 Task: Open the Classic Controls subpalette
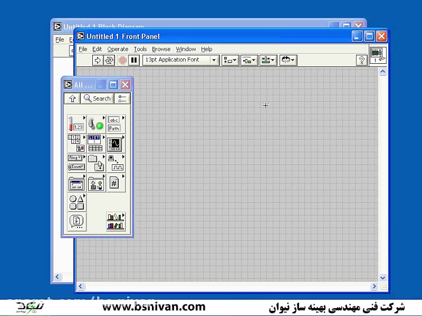96,183
